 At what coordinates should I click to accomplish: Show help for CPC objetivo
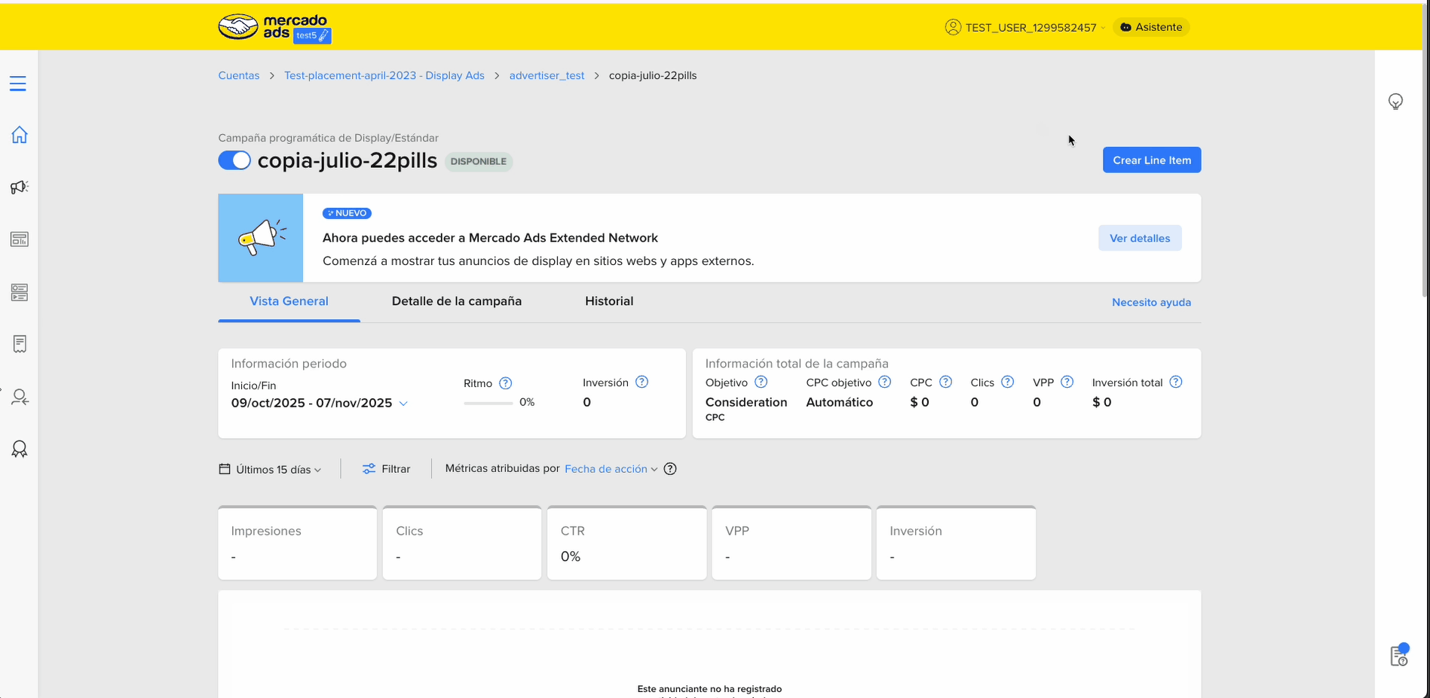pos(885,382)
